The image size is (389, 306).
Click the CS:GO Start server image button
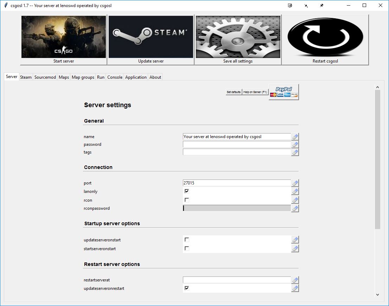64,40
